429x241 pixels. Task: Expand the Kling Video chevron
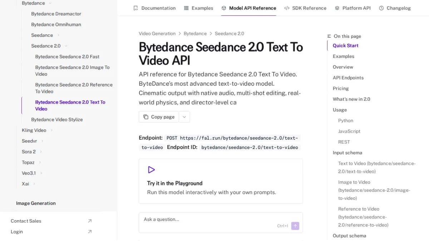point(51,130)
